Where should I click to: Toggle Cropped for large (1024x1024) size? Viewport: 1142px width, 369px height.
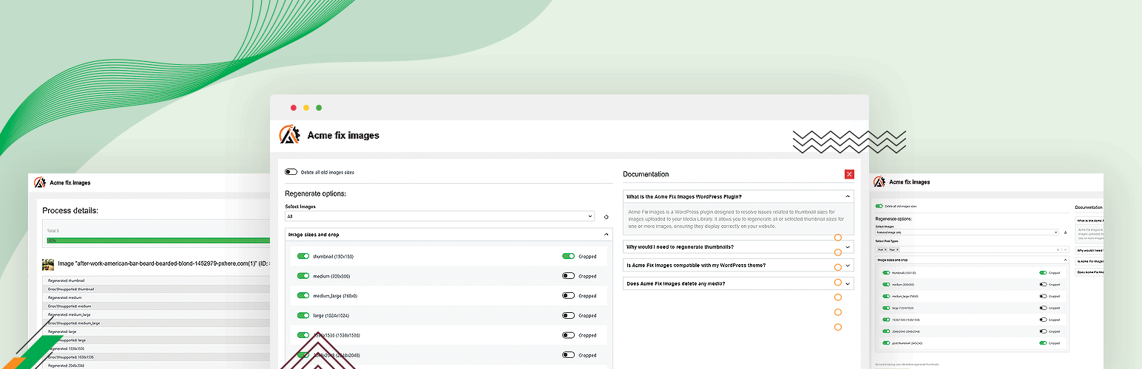click(x=568, y=316)
